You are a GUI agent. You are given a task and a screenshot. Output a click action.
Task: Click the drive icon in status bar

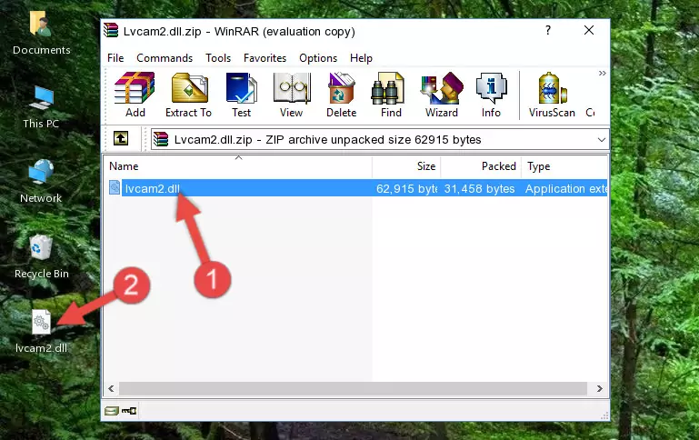click(112, 411)
